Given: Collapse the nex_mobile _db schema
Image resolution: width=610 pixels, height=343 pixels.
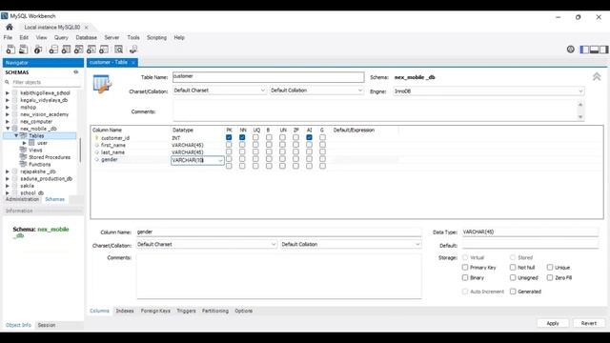Looking at the screenshot, I should coord(8,129).
